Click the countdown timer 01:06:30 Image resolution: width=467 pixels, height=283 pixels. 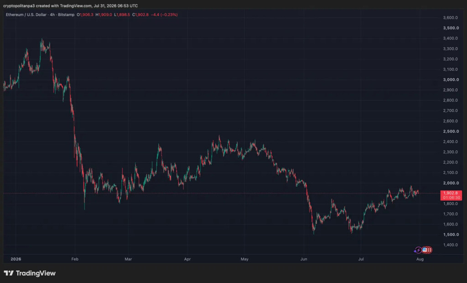click(451, 198)
